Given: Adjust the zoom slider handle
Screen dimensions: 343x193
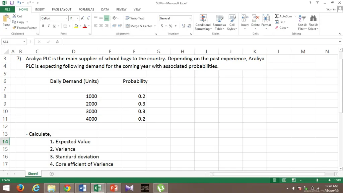Looking at the screenshot, I should coord(317,180).
